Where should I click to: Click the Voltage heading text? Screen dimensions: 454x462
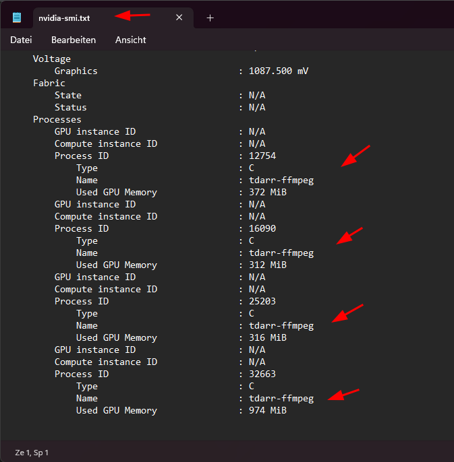(x=52, y=59)
